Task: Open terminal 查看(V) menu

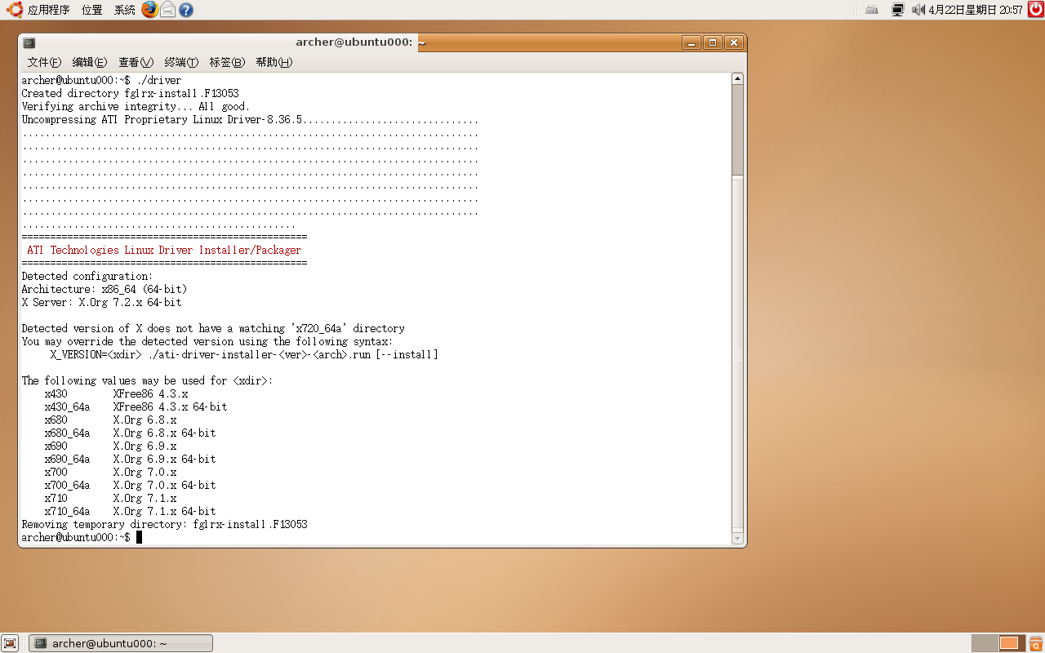Action: 136,62
